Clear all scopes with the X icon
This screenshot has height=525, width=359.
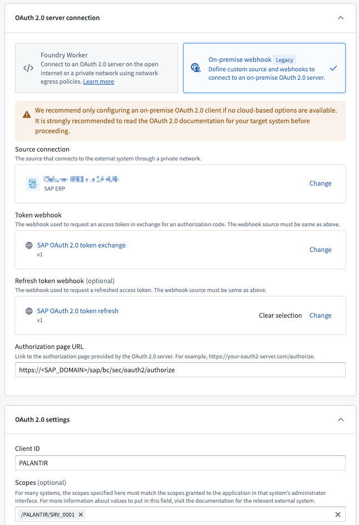(338, 514)
